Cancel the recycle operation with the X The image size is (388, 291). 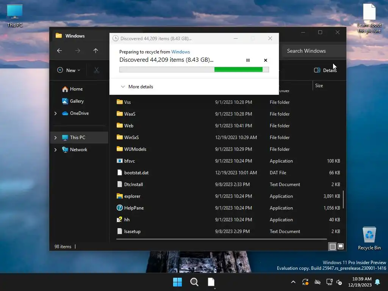(266, 60)
